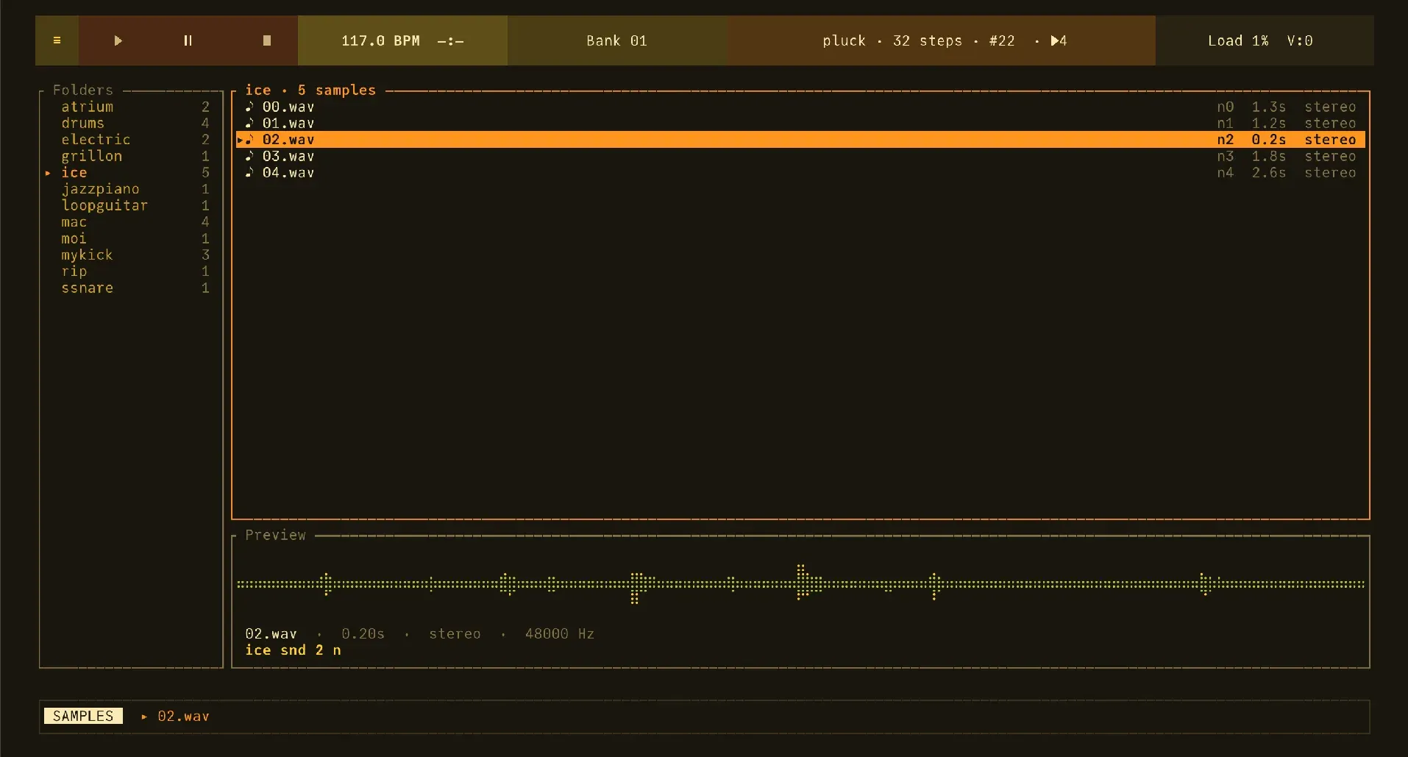Click the note icon beside 00.wav
The image size is (1408, 757).
click(x=249, y=107)
